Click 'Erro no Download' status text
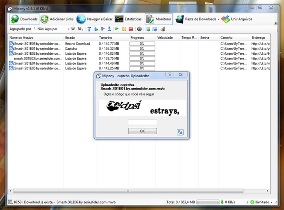Screen dimensions: 284x210 (x=78, y=44)
